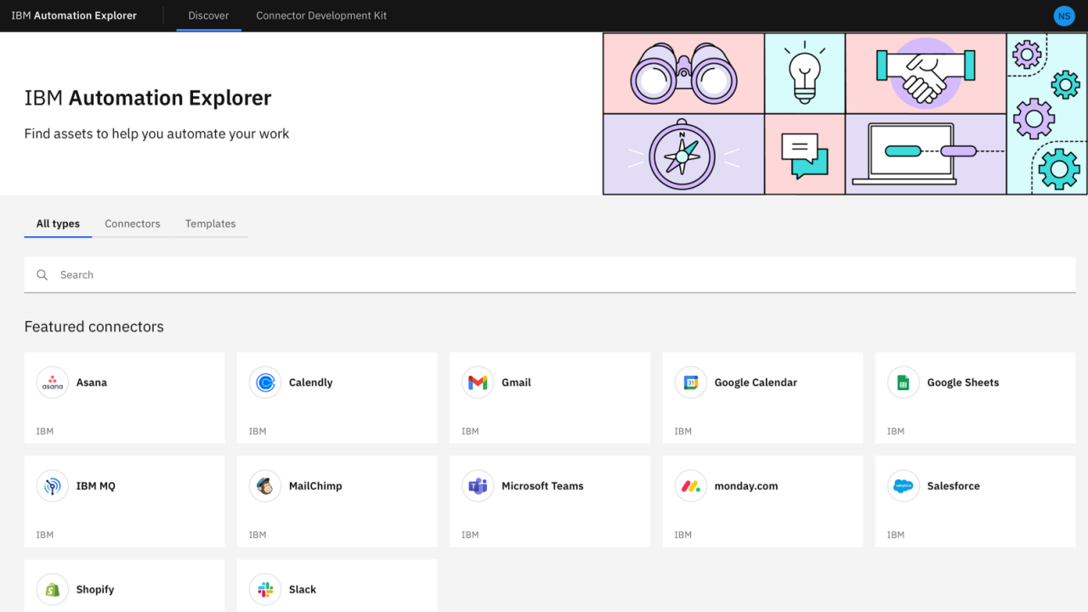Image resolution: width=1088 pixels, height=612 pixels.
Task: Click the Google Calendar icon
Action: [x=690, y=382]
